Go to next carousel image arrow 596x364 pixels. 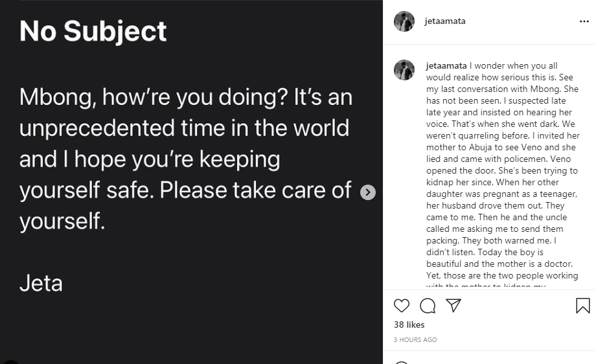(x=367, y=192)
